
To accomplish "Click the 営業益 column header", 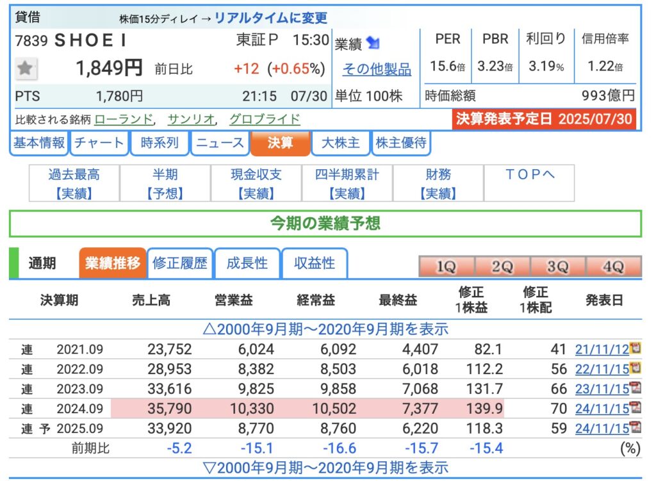I will pos(233,300).
